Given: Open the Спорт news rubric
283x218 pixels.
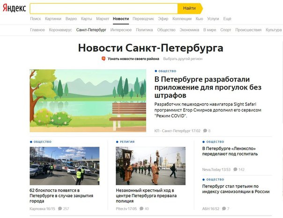Looking at the screenshot, I should (x=226, y=30).
